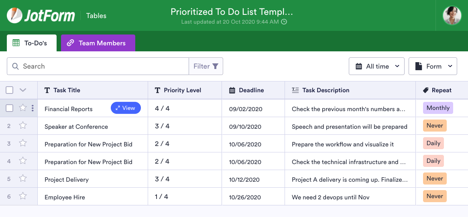Open the Form dropdown menu
Viewport: 468px width, 217px height.
(x=433, y=66)
